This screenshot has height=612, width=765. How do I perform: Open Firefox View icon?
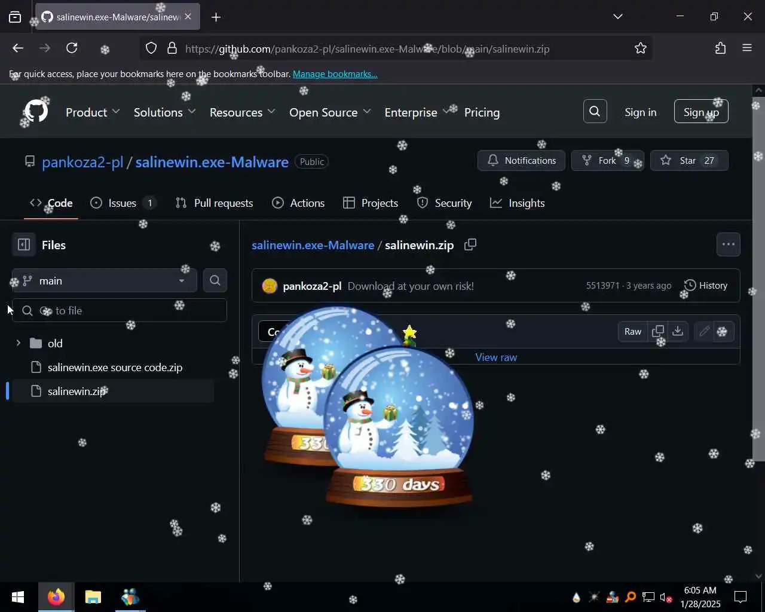tap(15, 17)
